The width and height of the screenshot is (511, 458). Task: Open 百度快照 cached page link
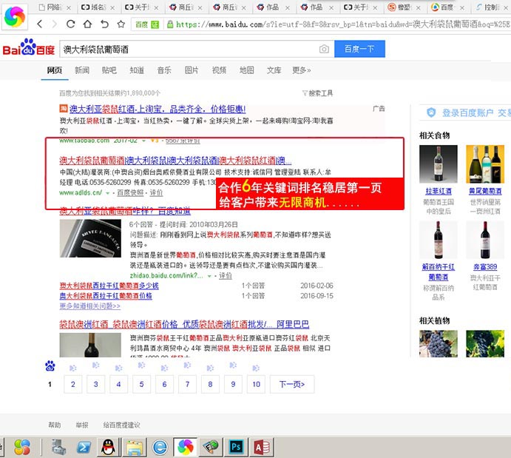[130, 193]
